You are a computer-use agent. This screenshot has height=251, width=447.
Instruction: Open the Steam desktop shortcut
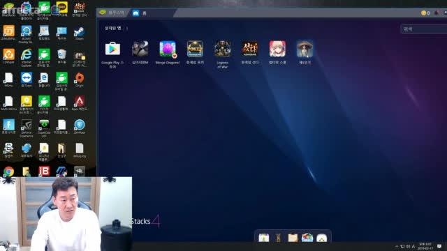[79, 33]
